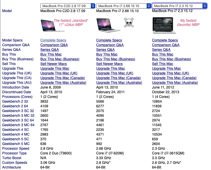The width and height of the screenshot is (211, 170).
Task: Click Buy This Mac (Business) for i7 2.66
Action: tap(116, 59)
